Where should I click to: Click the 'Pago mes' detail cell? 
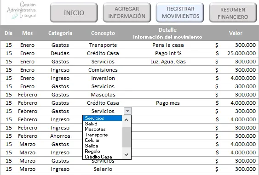pyautogui.click(x=168, y=103)
